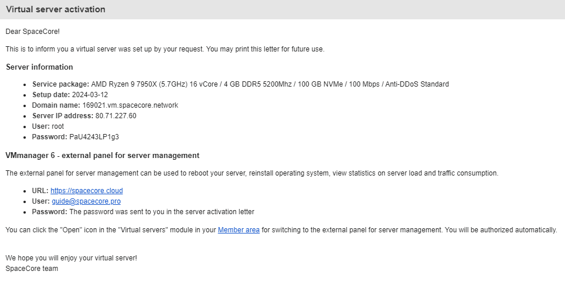
Task: Click the SpaceCore team signature
Action: [x=32, y=269]
